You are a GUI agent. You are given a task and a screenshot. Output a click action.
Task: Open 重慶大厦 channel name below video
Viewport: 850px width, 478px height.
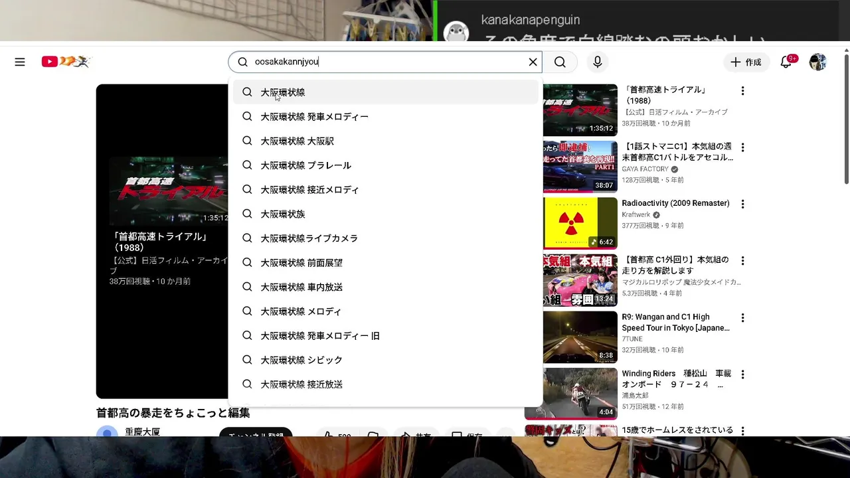[142, 432]
